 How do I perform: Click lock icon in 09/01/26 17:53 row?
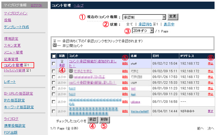(x=71, y=77)
